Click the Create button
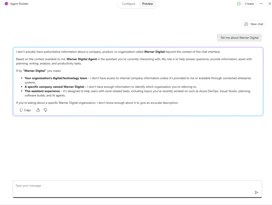Viewport: 272px width, 205px height. tap(249, 4)
